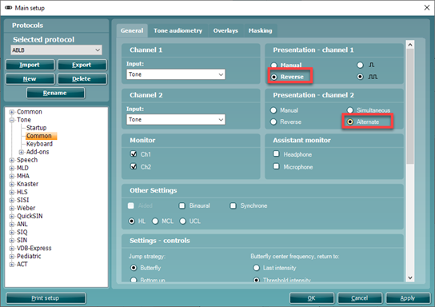Select Simultaneous for channel 2 presentation
The image size is (435, 307).
[x=350, y=110]
